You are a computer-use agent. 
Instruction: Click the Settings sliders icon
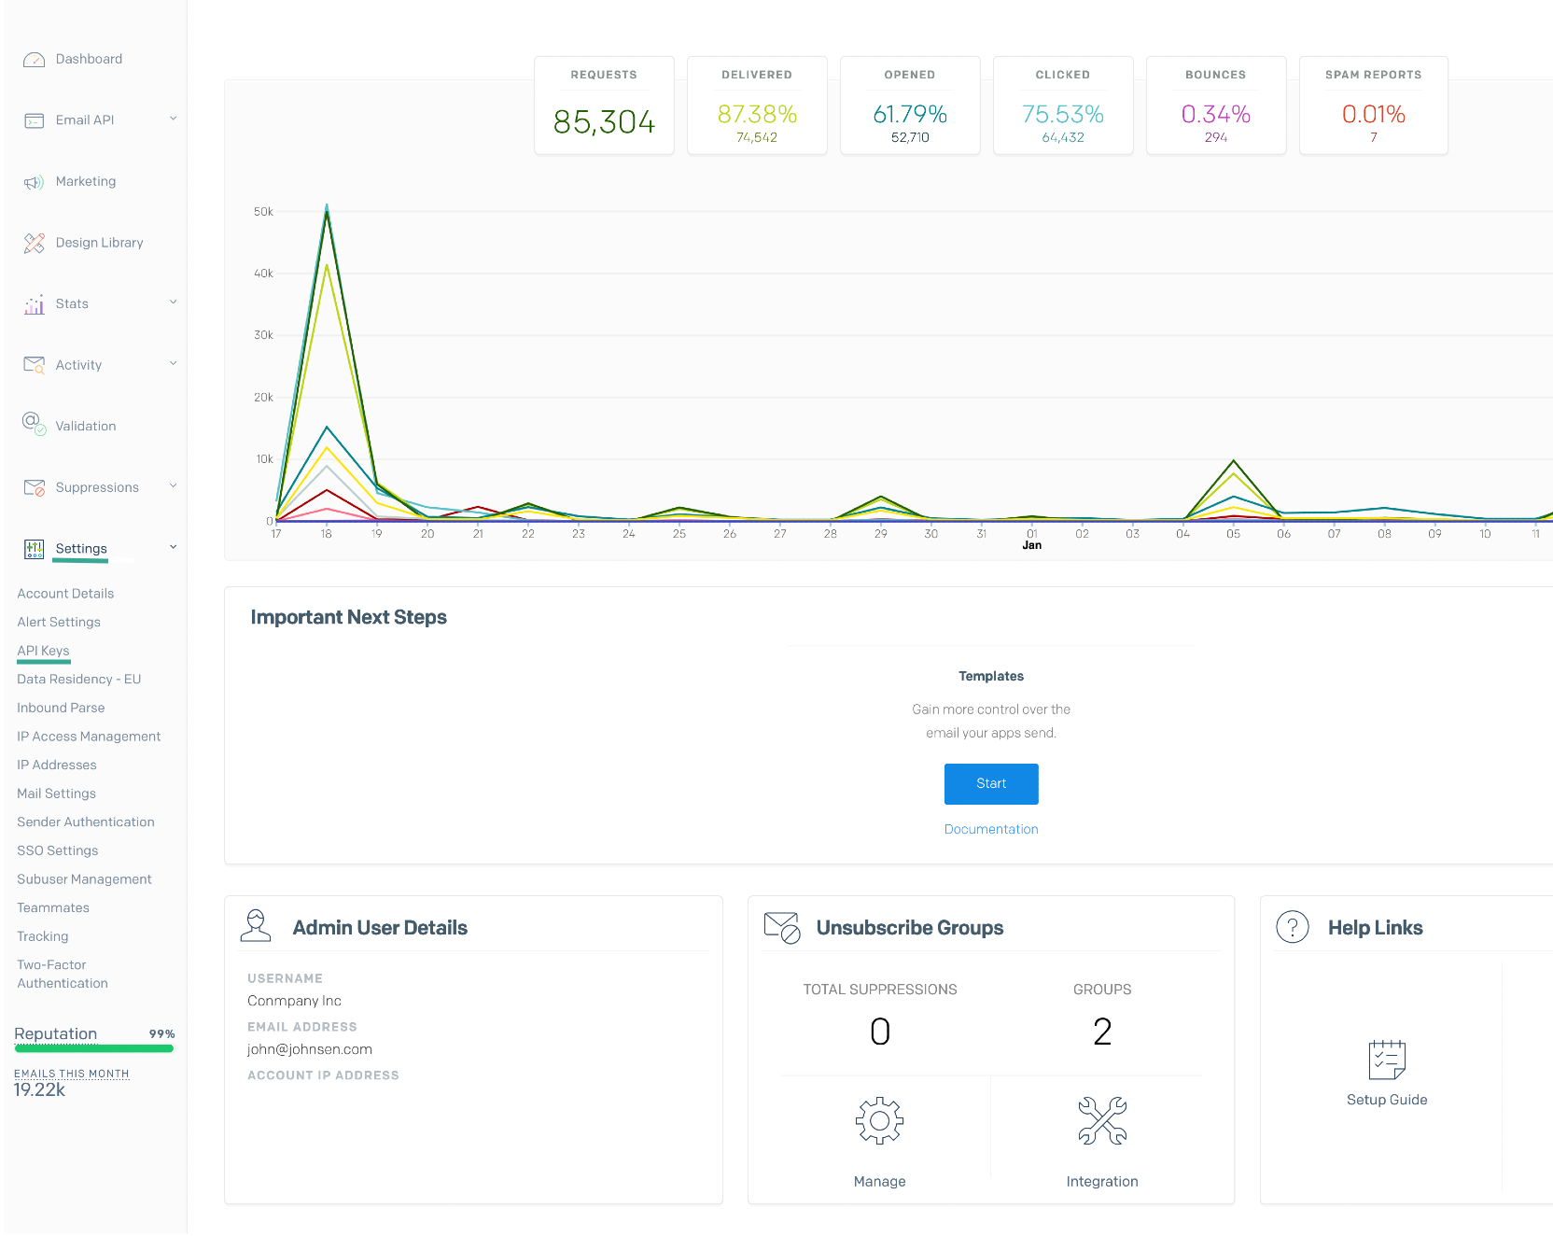tap(35, 549)
